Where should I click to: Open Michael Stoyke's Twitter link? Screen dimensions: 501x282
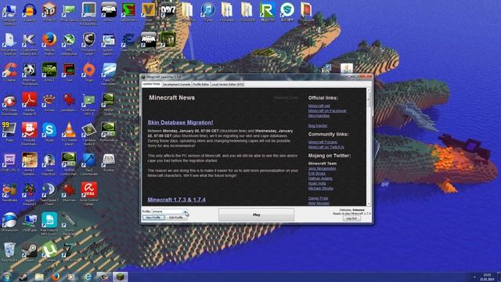pyautogui.click(x=320, y=188)
